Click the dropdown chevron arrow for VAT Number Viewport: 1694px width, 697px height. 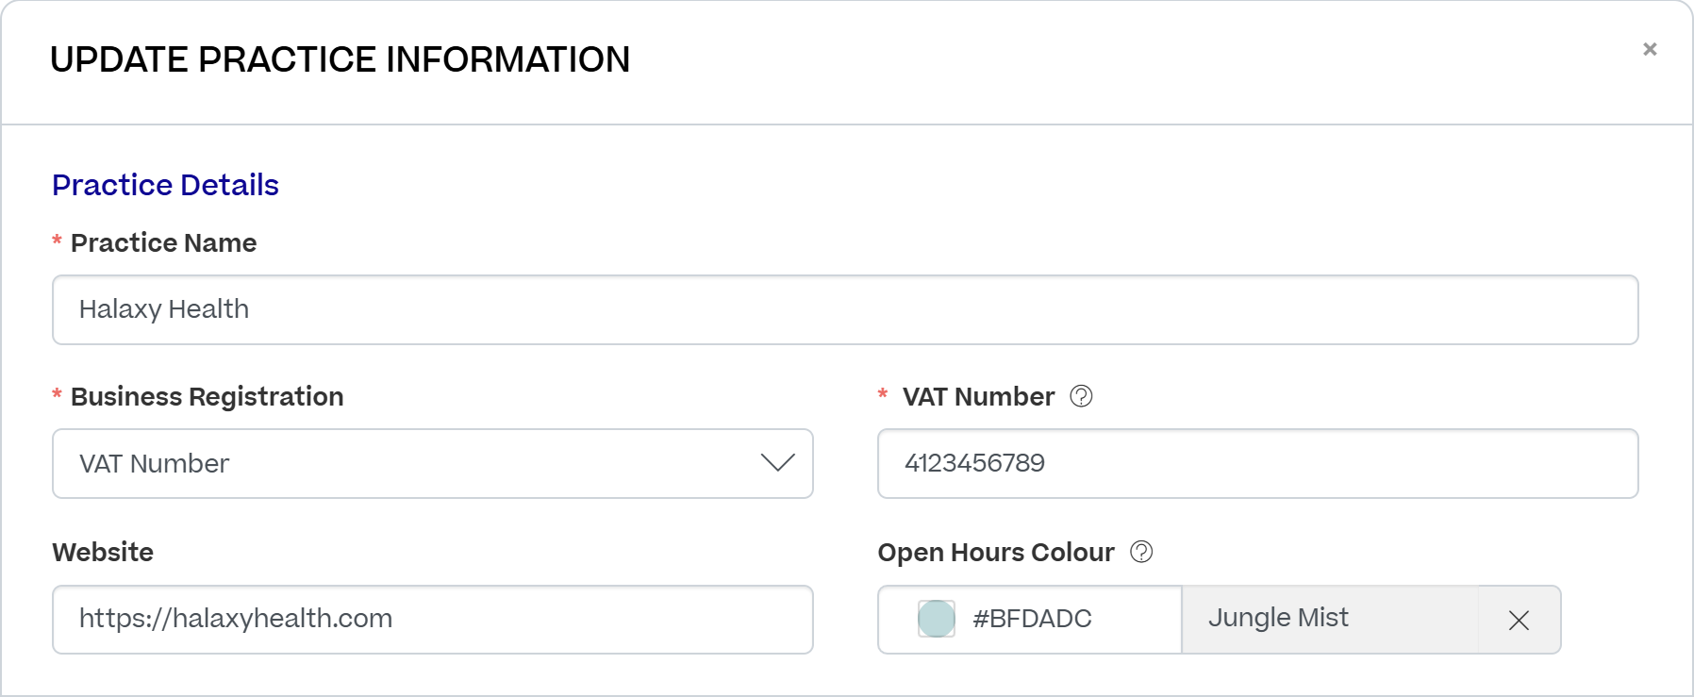[778, 463]
